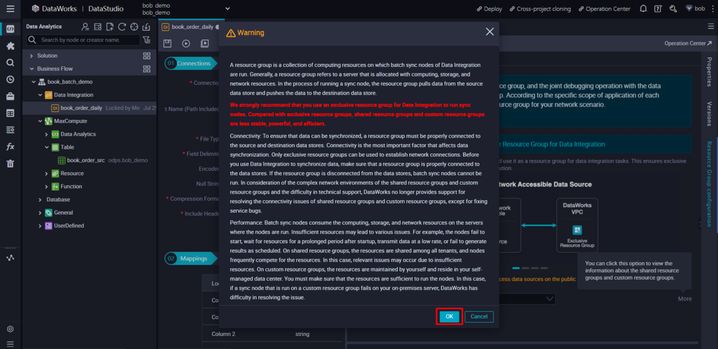Screen dimensions: 718x349
Task: Click the Cross-project cloning link
Action: [x=540, y=9]
